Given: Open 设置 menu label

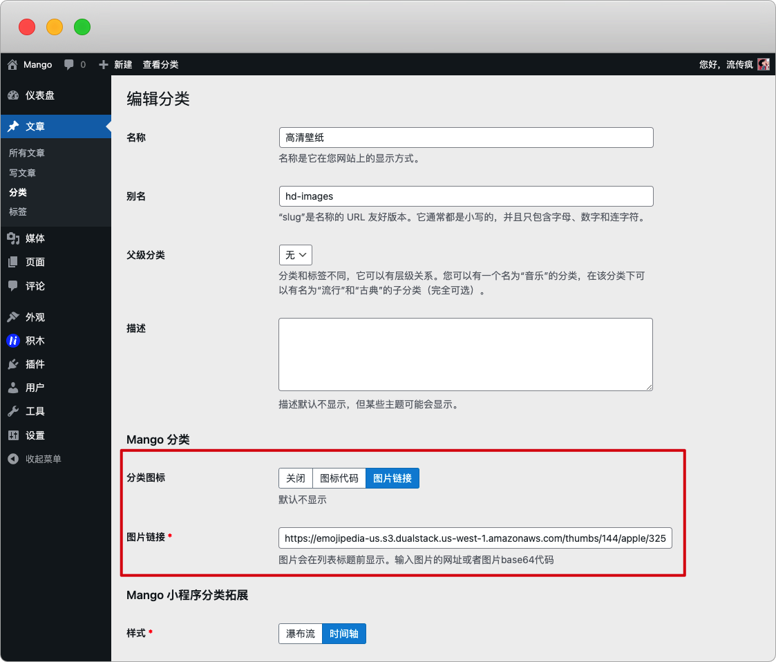Looking at the screenshot, I should [35, 435].
